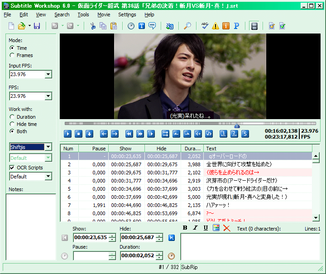The image size is (326, 274).
Task: Click the S synchronize button in player
Action: pyautogui.click(x=245, y=134)
